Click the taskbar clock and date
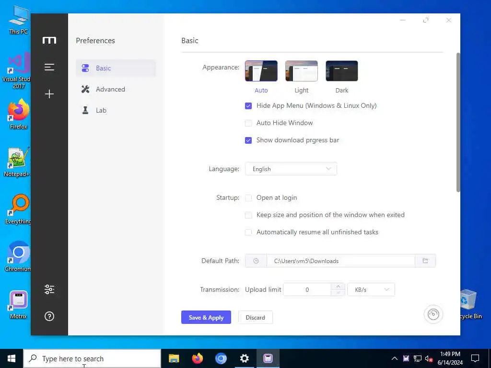Screen dimensions: 491x368 point(450,358)
